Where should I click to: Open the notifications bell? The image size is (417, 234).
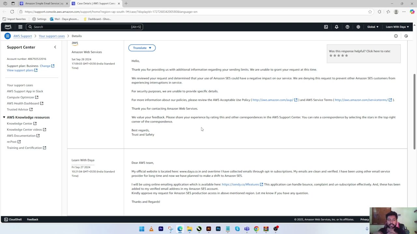tap(337, 27)
